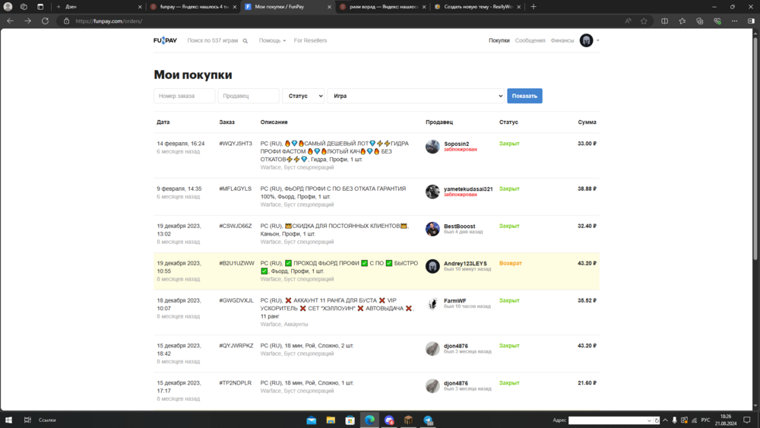Switch to Дзен browser tab

pos(97,7)
